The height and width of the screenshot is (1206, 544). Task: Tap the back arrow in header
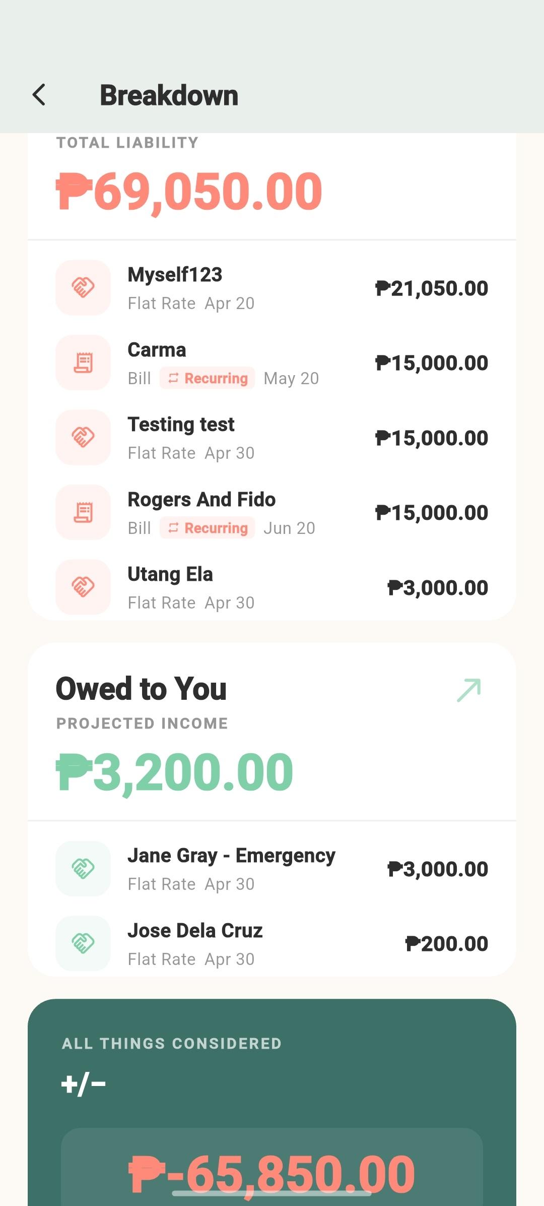39,95
